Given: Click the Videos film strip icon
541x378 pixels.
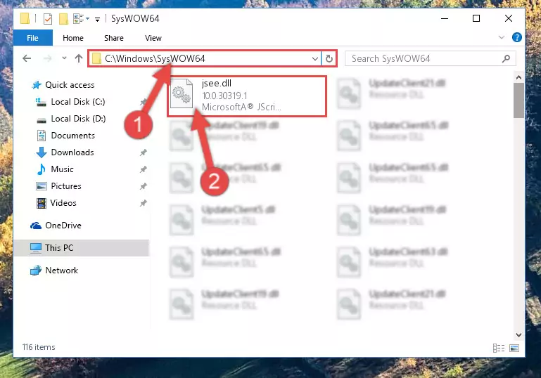Looking at the screenshot, I should click(x=41, y=203).
